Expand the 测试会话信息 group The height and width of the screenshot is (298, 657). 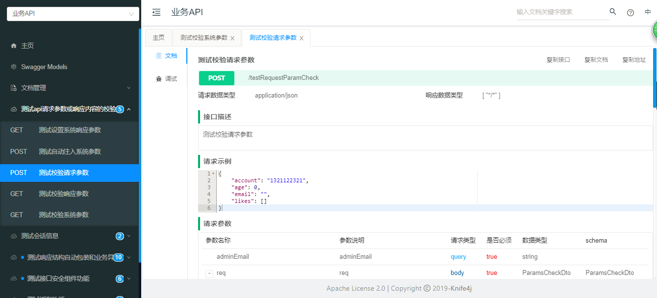[129, 236]
